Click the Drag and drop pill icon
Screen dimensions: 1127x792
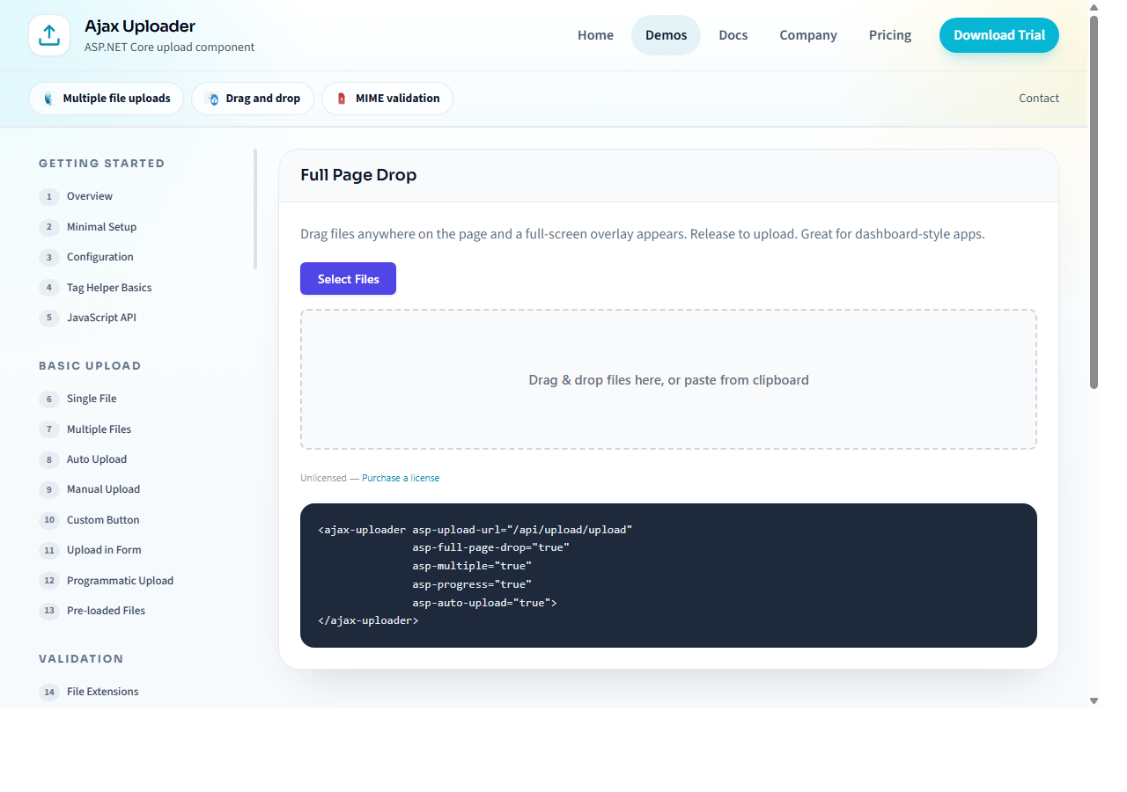coord(211,99)
